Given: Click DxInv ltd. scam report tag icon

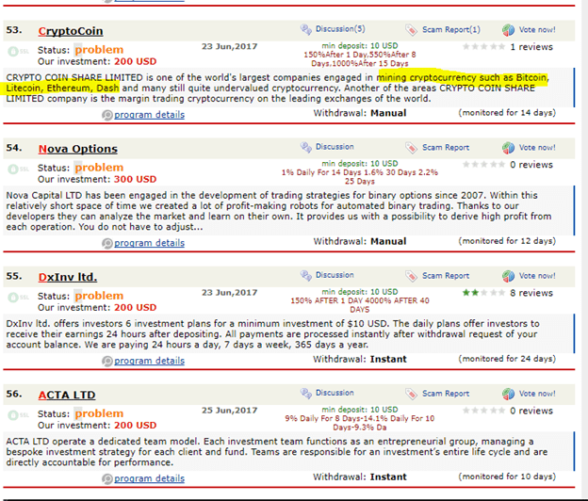Looking at the screenshot, I should pos(411,276).
